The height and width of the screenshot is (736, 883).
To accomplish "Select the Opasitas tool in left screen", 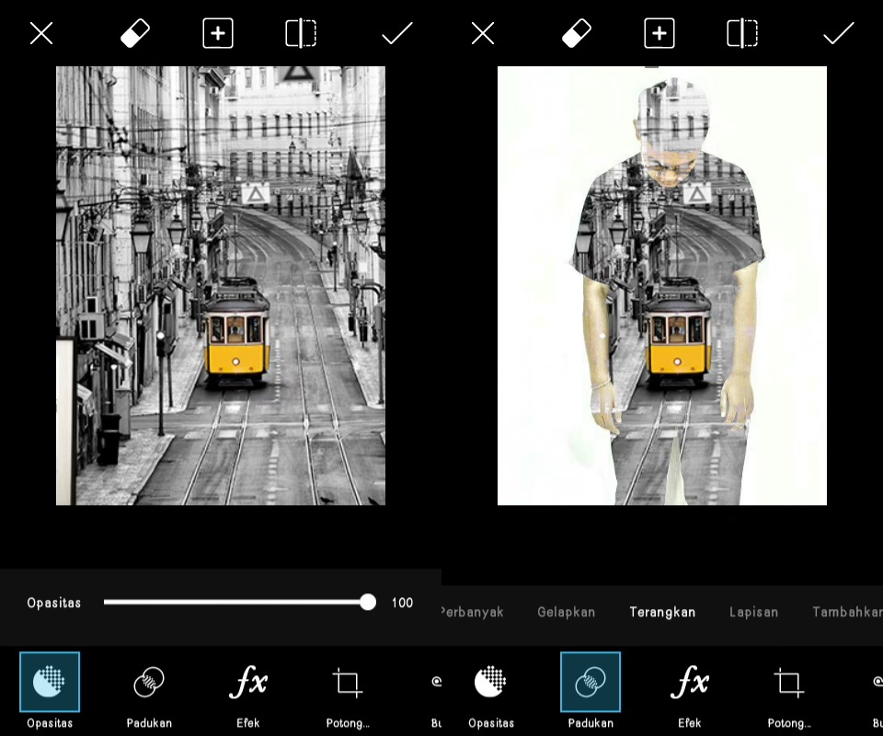I will (x=50, y=691).
